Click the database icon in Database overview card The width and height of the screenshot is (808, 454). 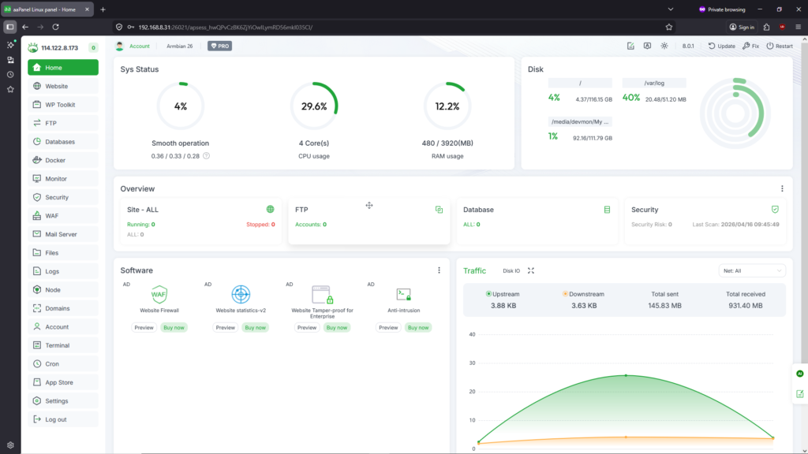coord(607,210)
